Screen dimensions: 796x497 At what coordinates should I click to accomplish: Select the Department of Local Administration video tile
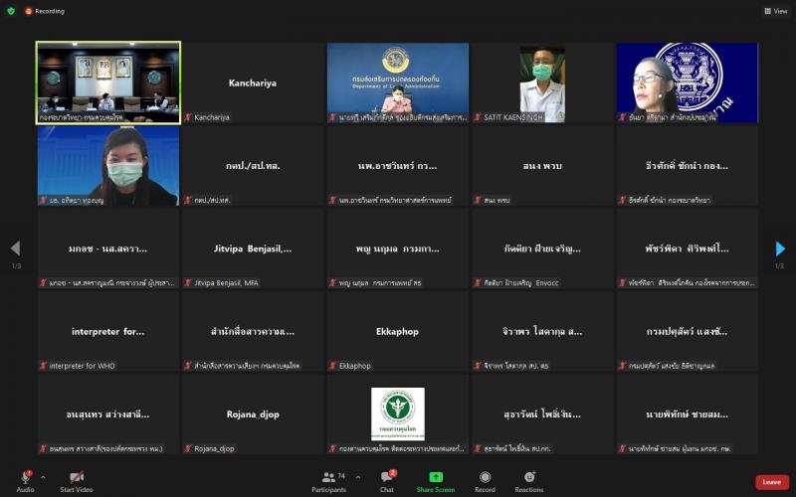397,83
